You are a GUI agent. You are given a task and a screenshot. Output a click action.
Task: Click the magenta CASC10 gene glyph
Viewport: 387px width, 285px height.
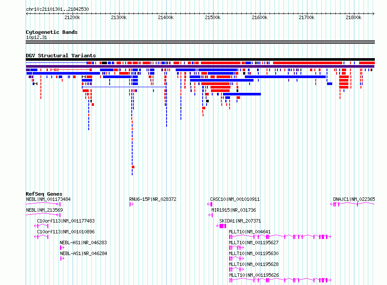pos(210,204)
